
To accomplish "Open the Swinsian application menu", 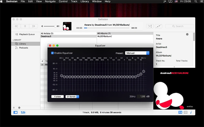I will pos(12,1).
